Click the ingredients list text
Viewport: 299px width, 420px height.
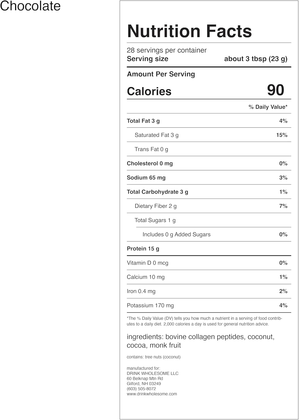(x=200, y=341)
